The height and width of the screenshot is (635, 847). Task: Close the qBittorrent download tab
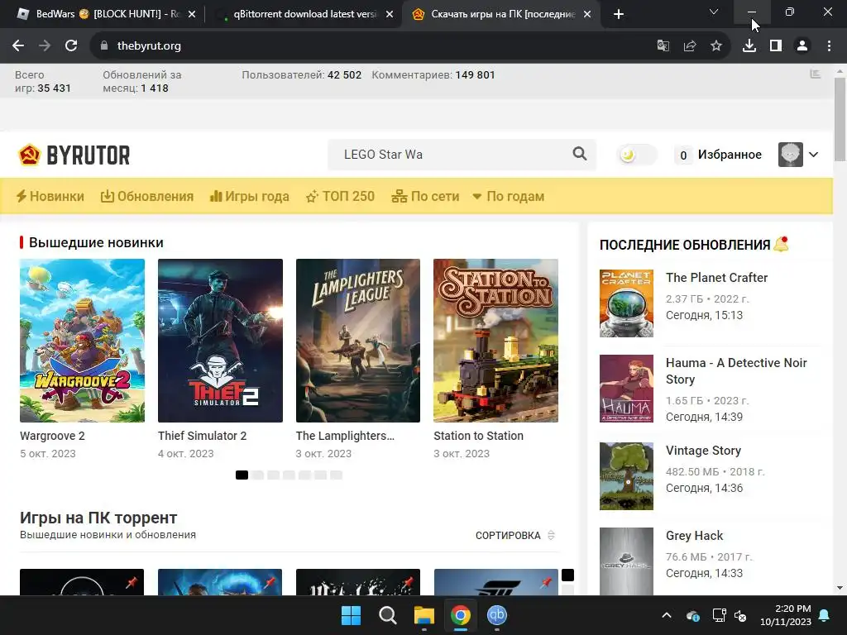click(x=390, y=14)
